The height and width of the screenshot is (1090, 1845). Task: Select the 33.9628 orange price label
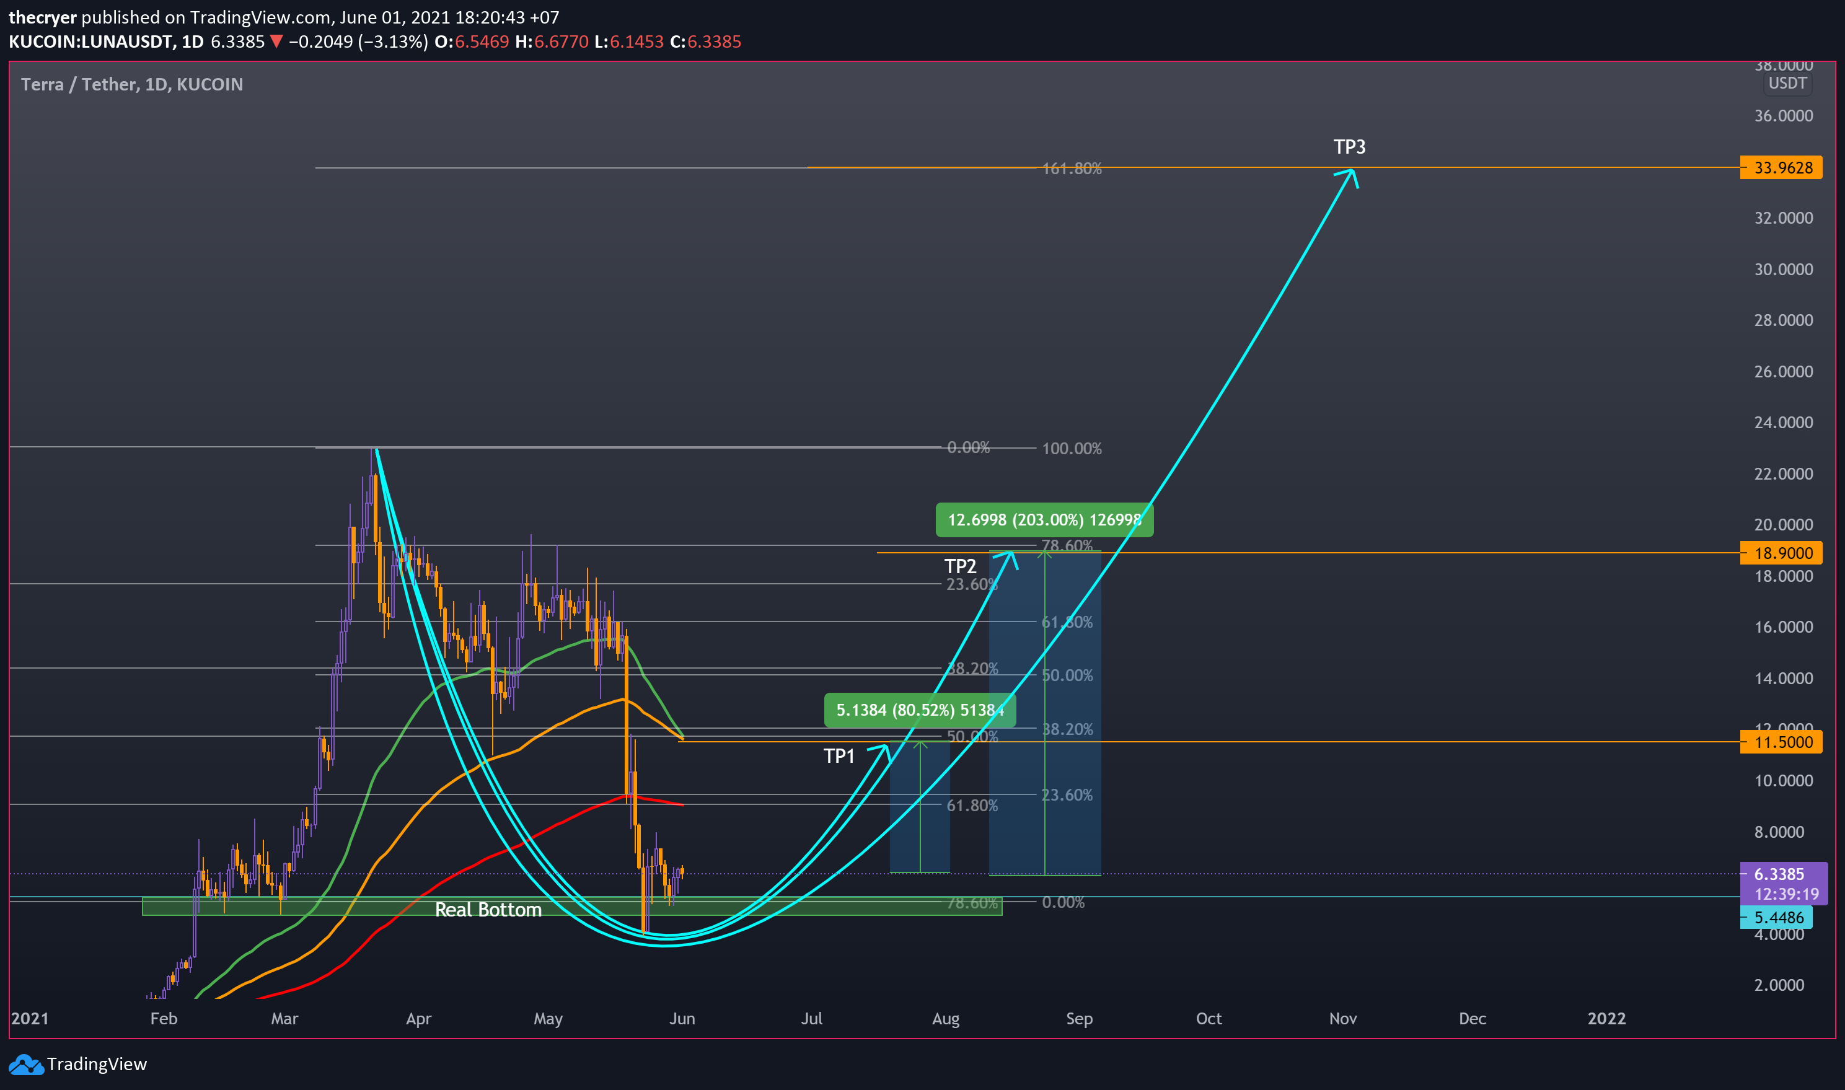(x=1782, y=167)
